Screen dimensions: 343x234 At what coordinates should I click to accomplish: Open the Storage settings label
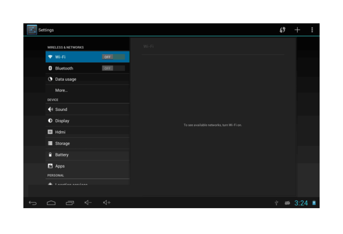[62, 144]
